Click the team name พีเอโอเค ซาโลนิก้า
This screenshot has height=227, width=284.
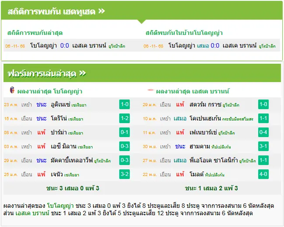214,160
